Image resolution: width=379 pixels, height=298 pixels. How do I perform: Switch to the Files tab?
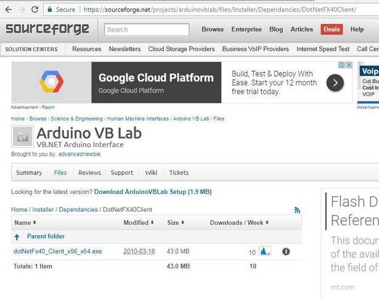60,172
